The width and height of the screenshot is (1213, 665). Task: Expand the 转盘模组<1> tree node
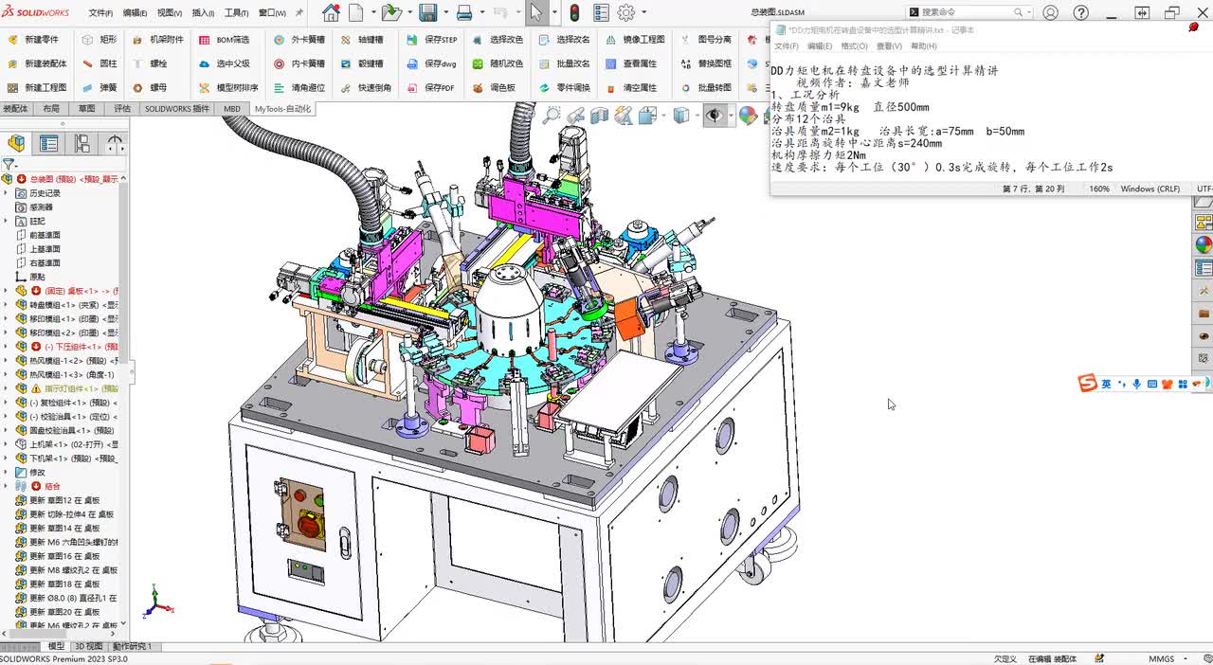(7, 305)
